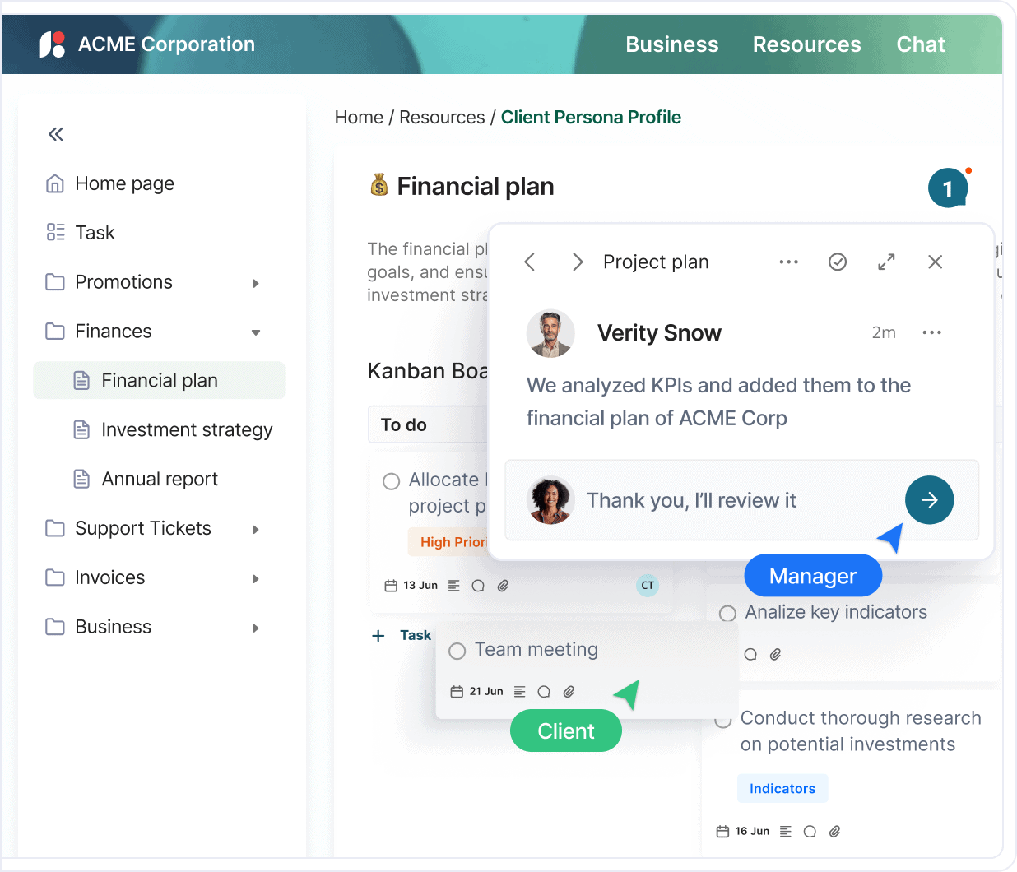Open the Chat top menu

921,44
